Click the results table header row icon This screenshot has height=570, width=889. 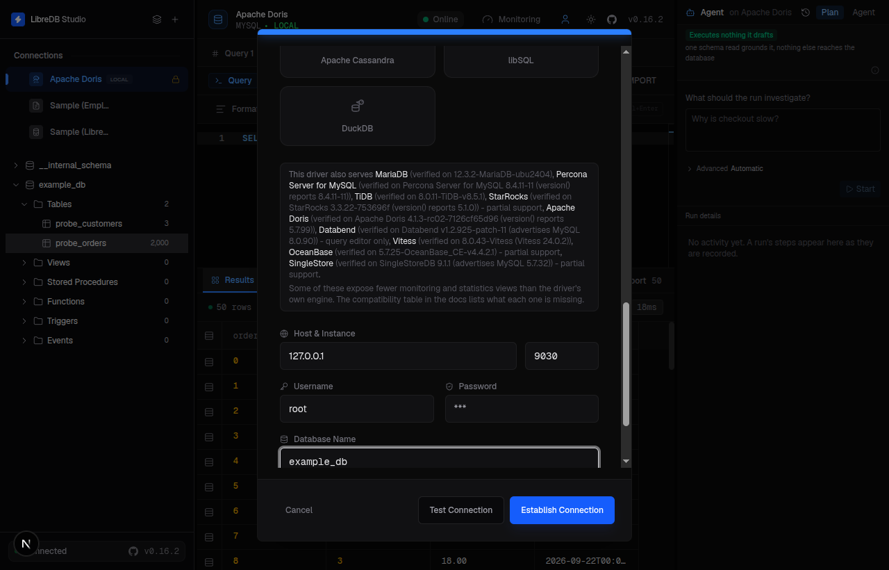click(x=209, y=336)
